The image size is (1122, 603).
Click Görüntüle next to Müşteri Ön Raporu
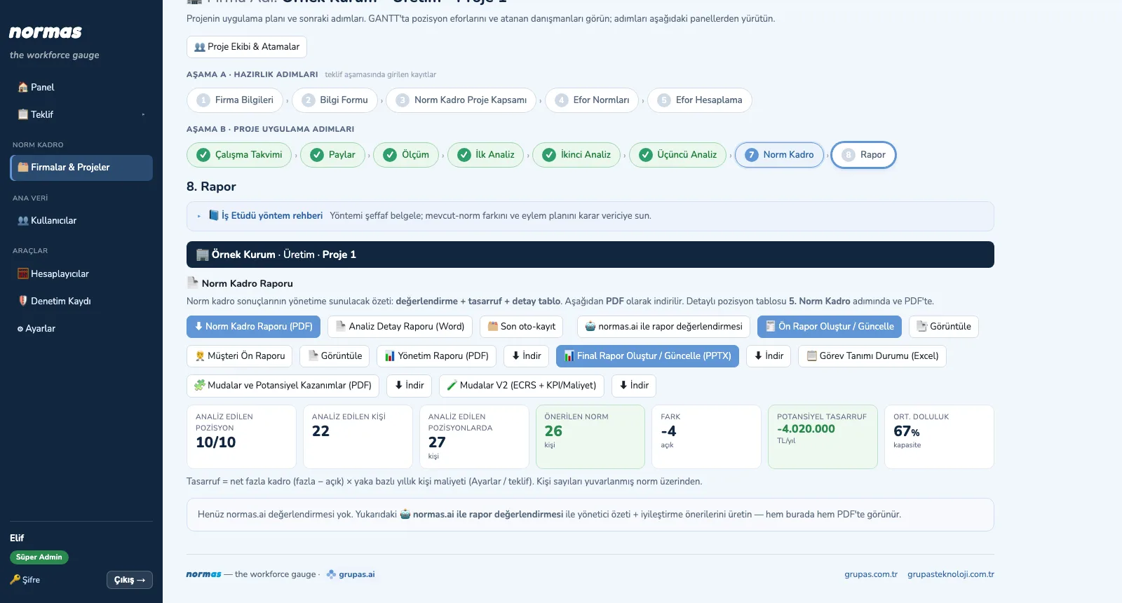coord(335,356)
